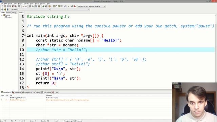Open the (globals) class browser dropdown
Screen dimensions: 217x122
pyautogui.click(x=31, y=9)
